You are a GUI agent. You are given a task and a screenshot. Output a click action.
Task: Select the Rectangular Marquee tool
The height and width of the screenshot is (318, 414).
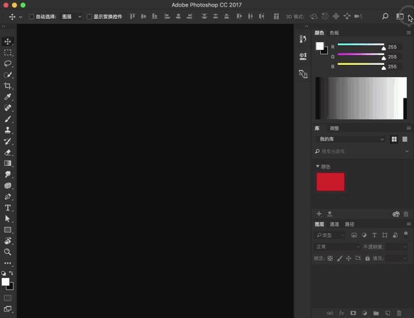pyautogui.click(x=8, y=52)
